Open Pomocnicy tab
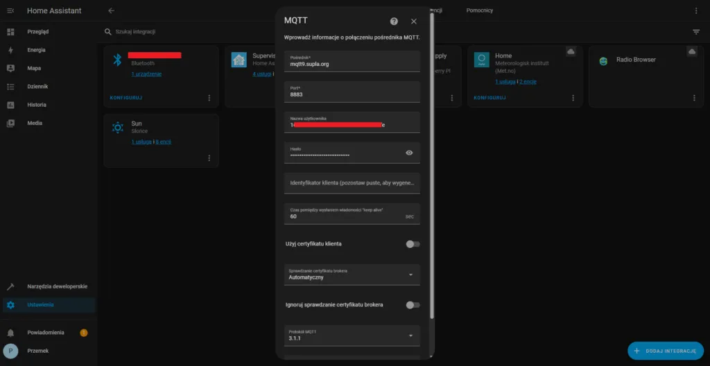Image resolution: width=710 pixels, height=366 pixels. click(480, 10)
